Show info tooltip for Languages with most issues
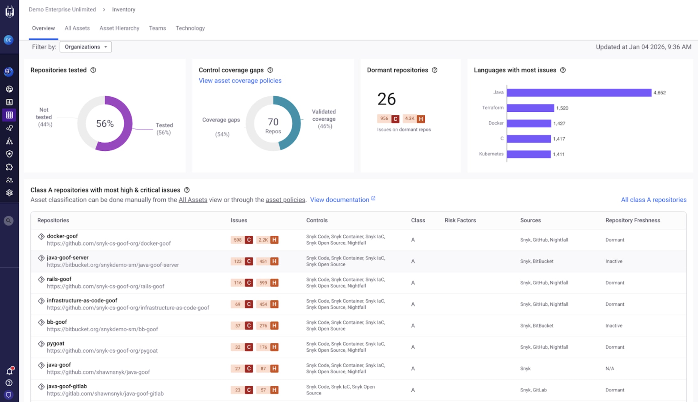This screenshot has width=698, height=402. (563, 70)
